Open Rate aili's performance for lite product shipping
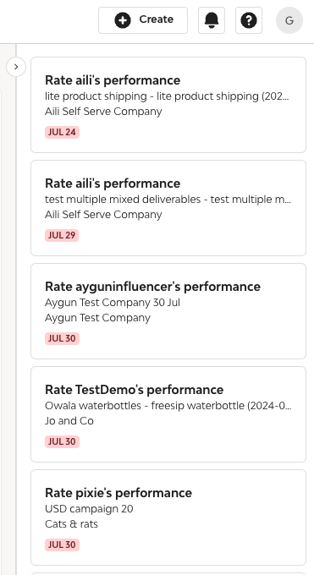Viewport: 314px width, 575px height. click(168, 105)
